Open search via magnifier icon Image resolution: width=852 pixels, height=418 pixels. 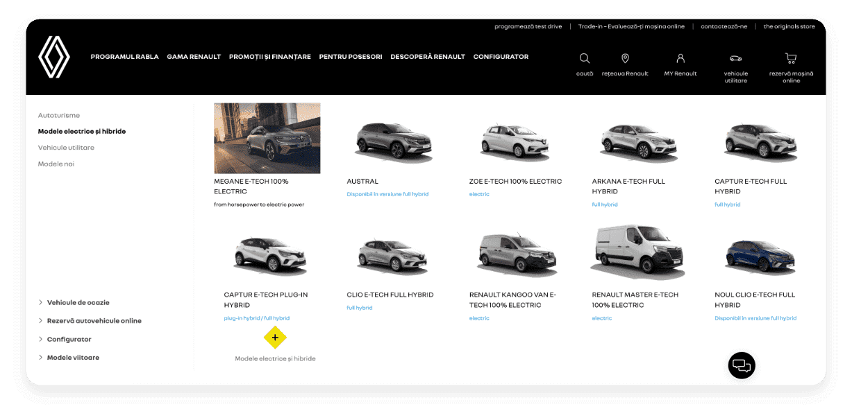pyautogui.click(x=585, y=58)
